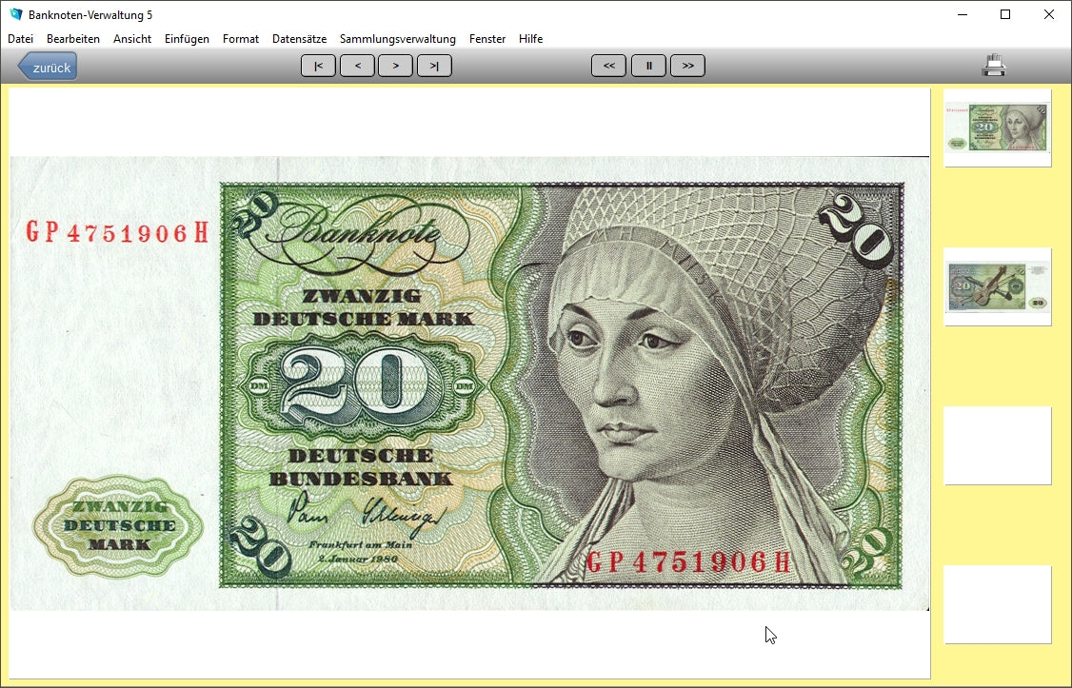Image resolution: width=1072 pixels, height=688 pixels.
Task: Open the Hilfe menu
Action: 530,39
